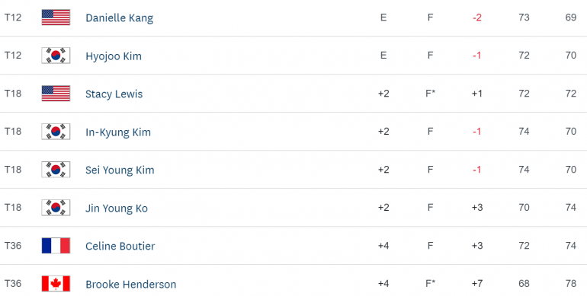Open Danielle Kang's player profile

coord(119,18)
